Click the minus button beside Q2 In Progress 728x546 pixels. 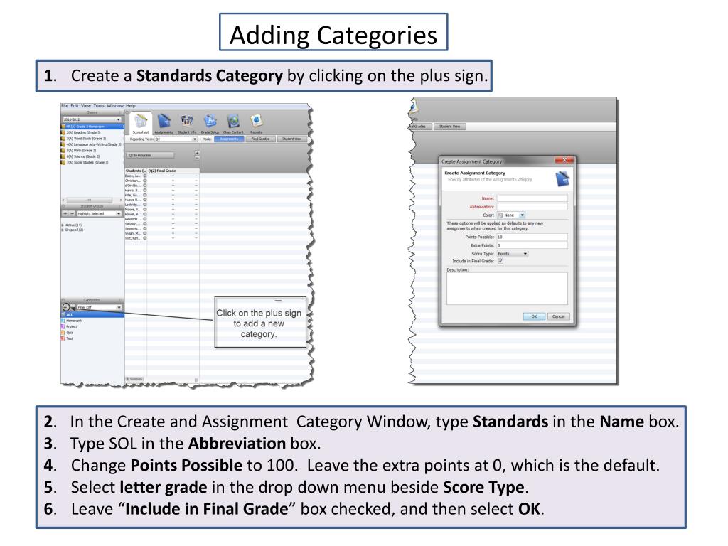(x=197, y=158)
